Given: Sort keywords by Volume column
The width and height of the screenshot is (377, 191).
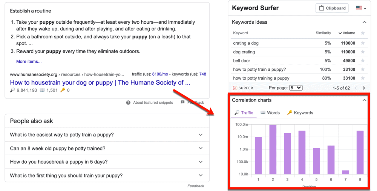Looking at the screenshot, I should (x=347, y=33).
